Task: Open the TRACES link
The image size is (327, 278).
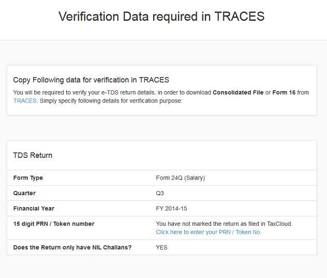Action: 25,101
